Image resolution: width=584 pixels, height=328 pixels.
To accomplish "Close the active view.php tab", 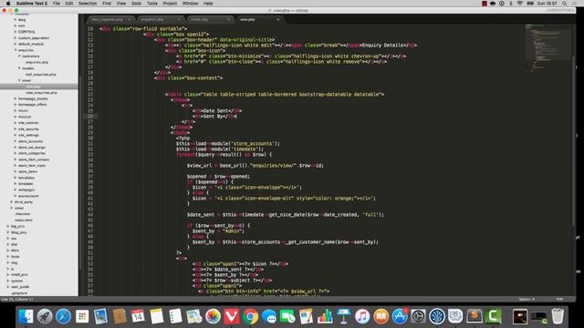I will click(x=277, y=19).
